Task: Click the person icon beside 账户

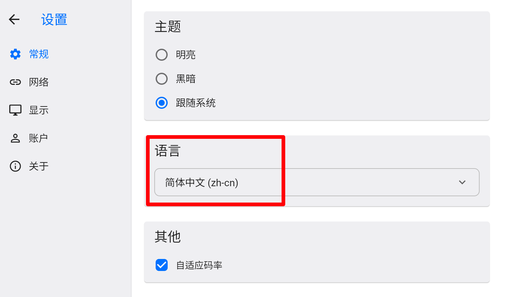Action: pos(15,138)
